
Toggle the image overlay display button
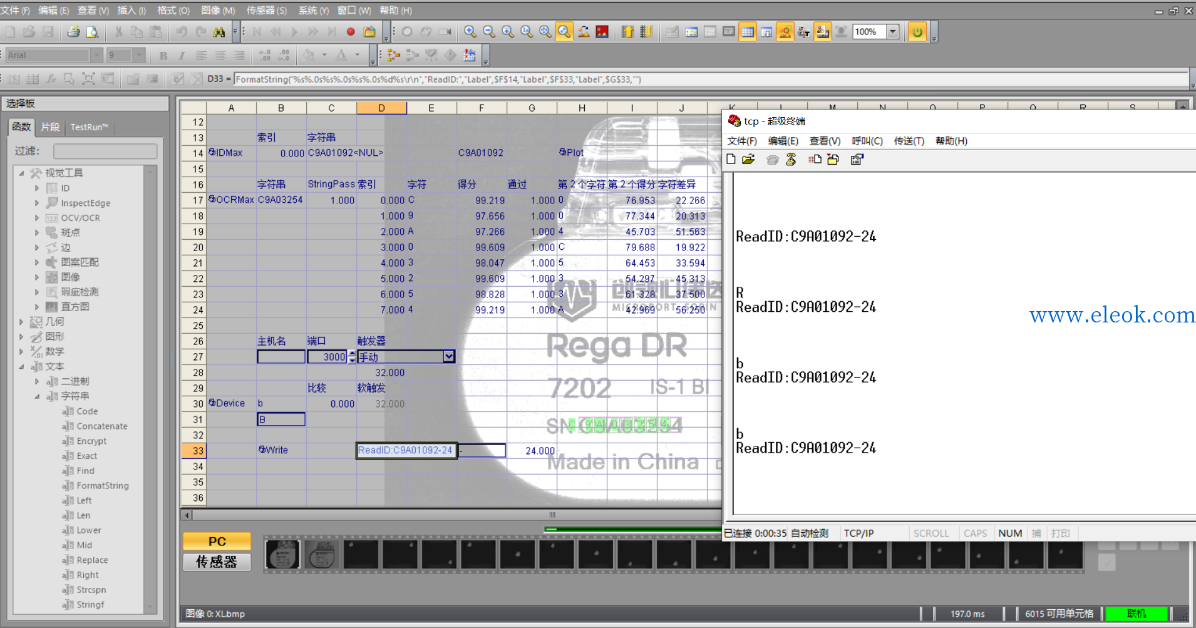tap(785, 32)
